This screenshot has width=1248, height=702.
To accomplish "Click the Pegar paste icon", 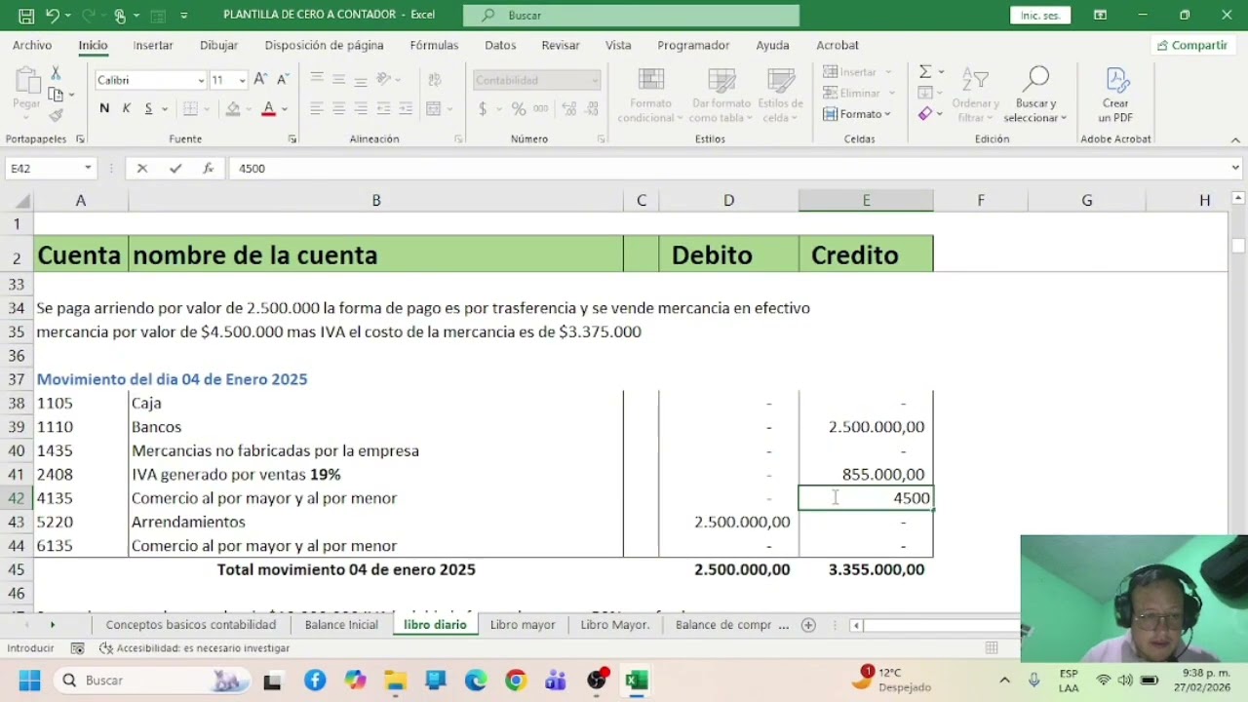I will click(x=26, y=90).
